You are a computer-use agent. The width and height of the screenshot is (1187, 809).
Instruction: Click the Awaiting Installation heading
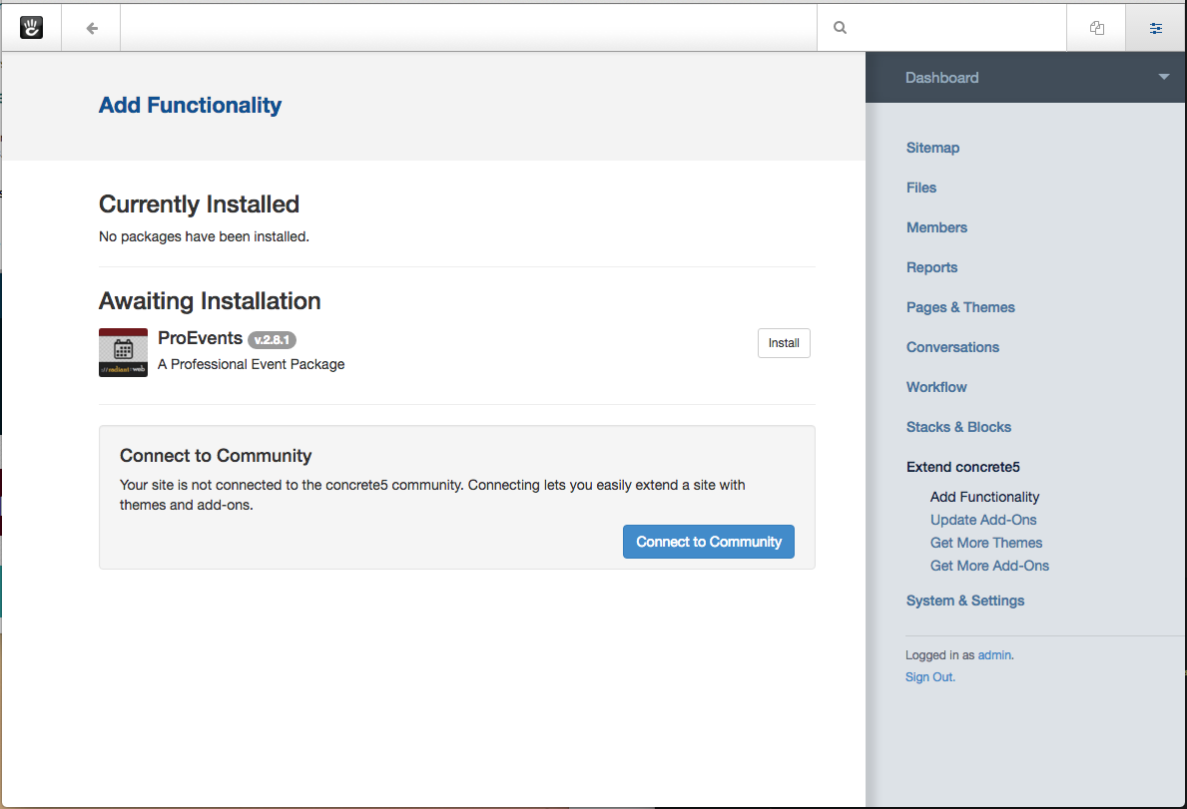210,301
